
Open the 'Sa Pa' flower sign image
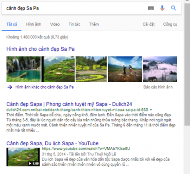point(91,69)
